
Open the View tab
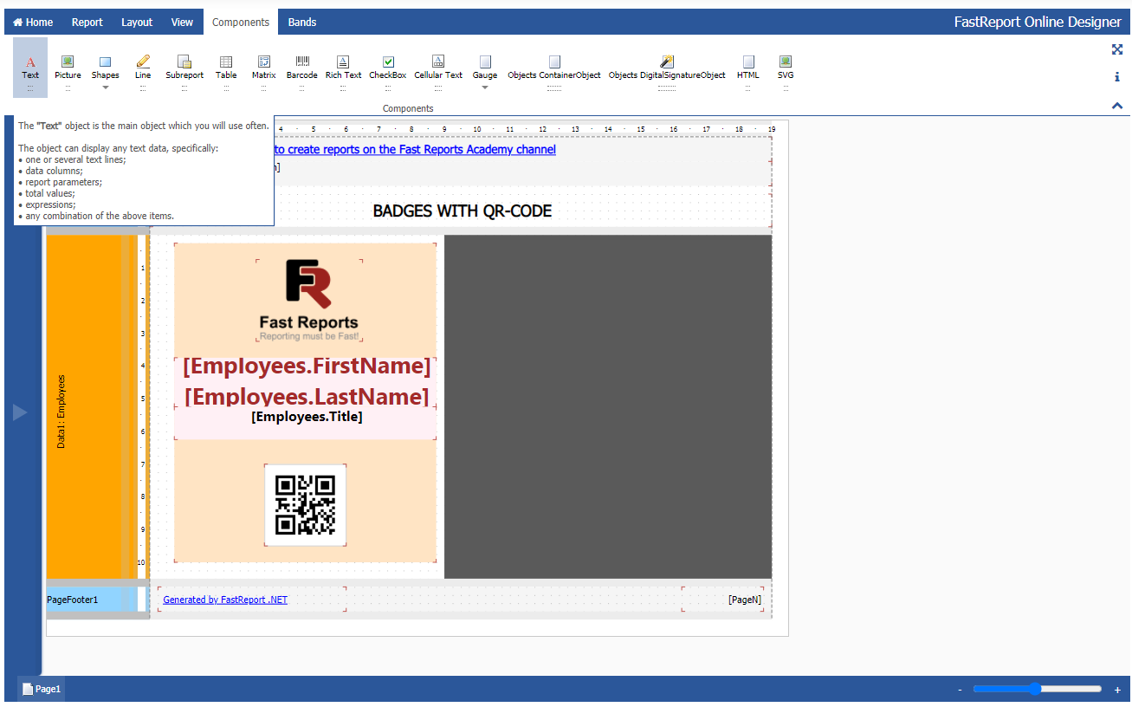coord(182,23)
